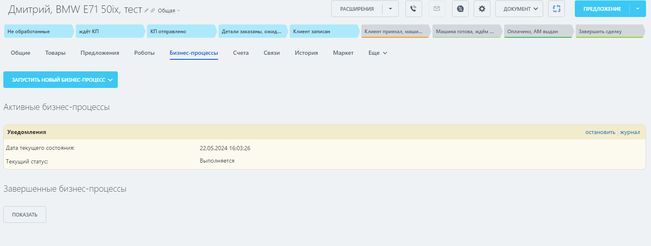
Task: Open the Предложения tab
Action: (100, 53)
